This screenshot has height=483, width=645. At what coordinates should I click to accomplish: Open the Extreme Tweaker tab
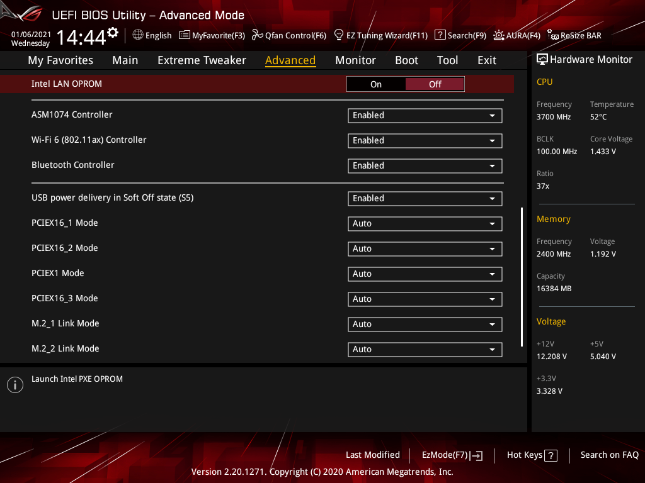click(202, 60)
